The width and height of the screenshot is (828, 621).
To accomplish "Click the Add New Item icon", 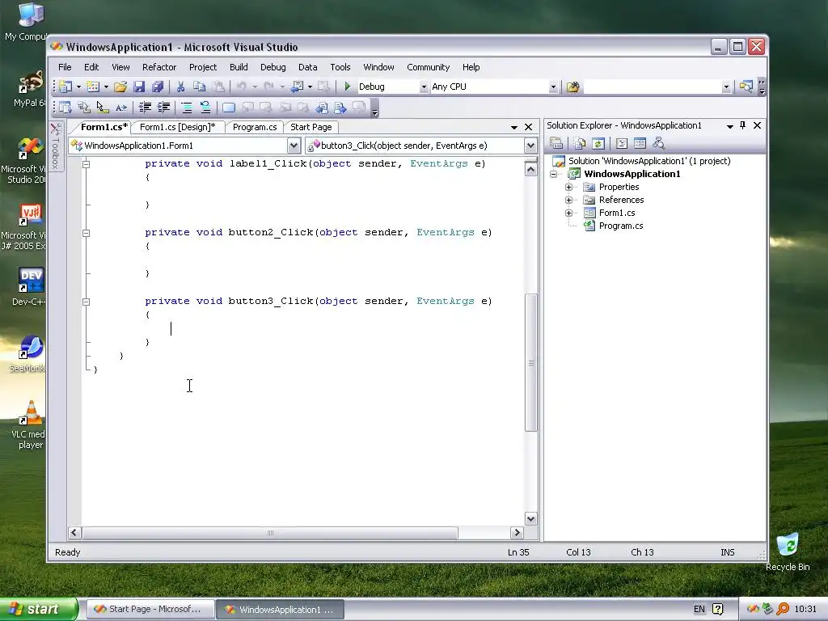I will click(93, 87).
